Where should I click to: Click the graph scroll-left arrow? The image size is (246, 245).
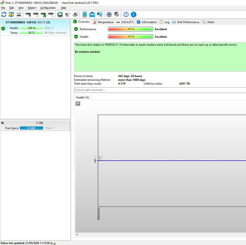click(77, 234)
